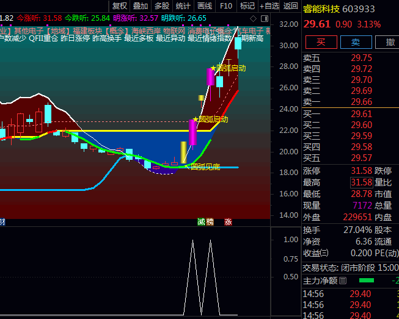This screenshot has height=319, width=399.
Task: Click the upper 圆弧启动 star signal label
Action: [229, 68]
